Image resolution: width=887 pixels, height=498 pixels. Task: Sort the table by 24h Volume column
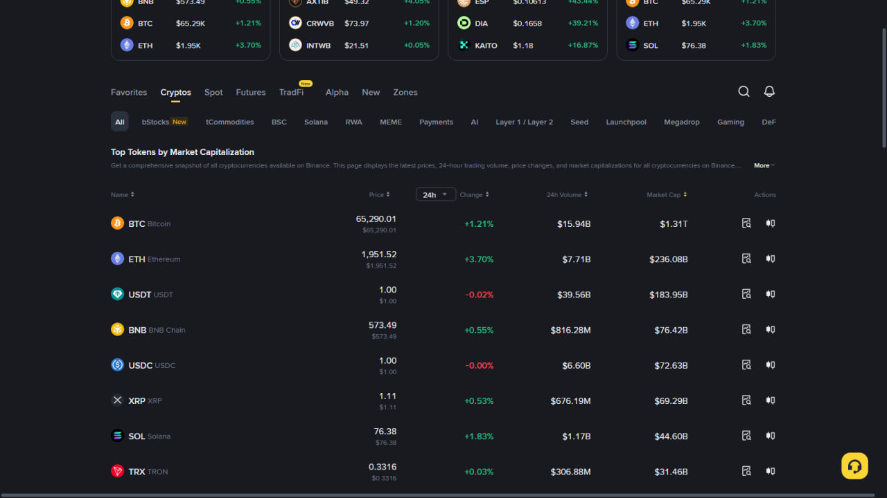[568, 194]
